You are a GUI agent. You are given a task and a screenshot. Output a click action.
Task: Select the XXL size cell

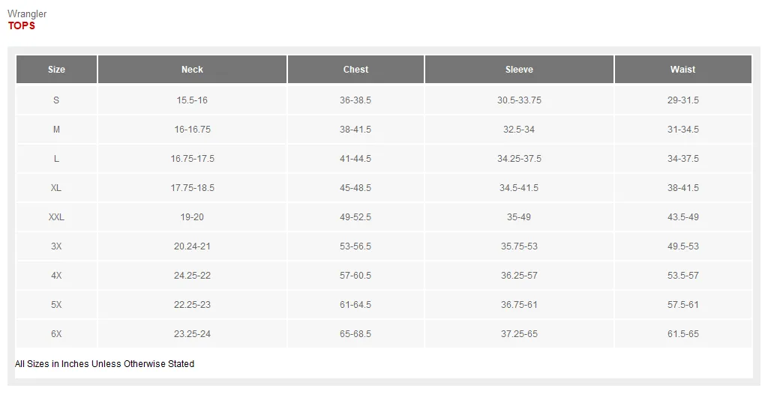coord(56,216)
